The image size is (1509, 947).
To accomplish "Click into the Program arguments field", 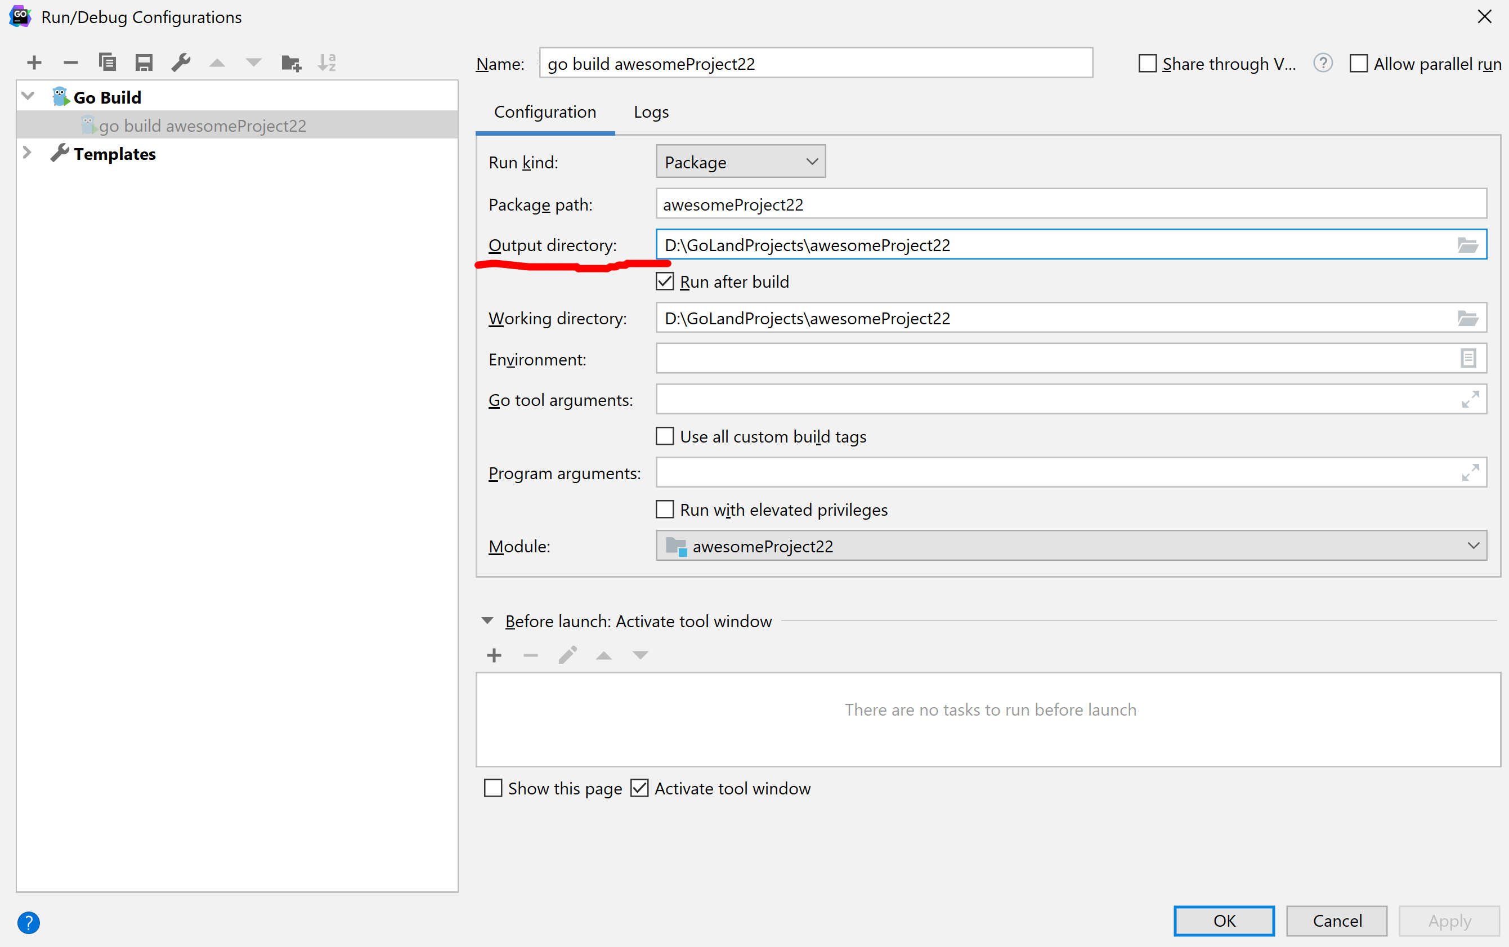I will click(x=1058, y=473).
